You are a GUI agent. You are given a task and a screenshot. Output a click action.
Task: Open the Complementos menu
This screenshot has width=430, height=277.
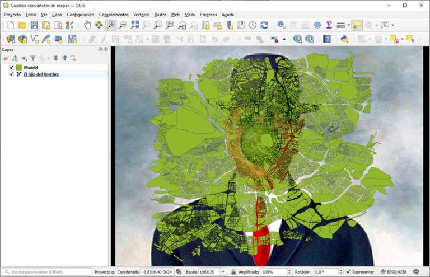pos(114,15)
